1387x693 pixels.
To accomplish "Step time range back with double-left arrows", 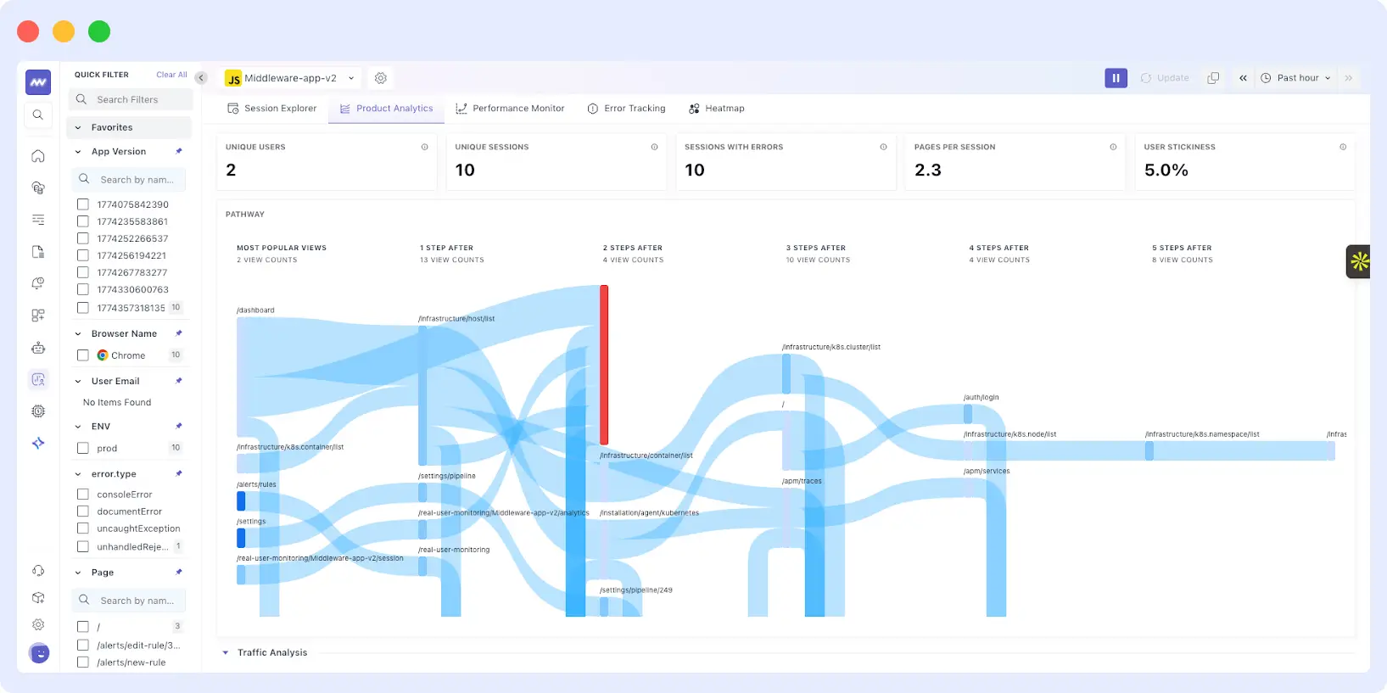I will 1243,78.
